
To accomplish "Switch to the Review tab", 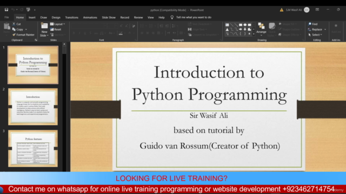I will point(138,17).
